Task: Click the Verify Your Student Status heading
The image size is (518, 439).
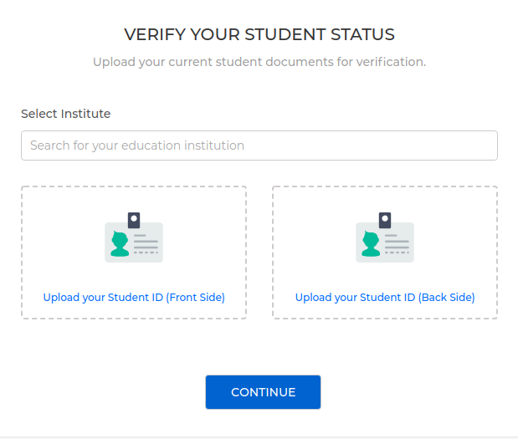Action: coord(259,34)
